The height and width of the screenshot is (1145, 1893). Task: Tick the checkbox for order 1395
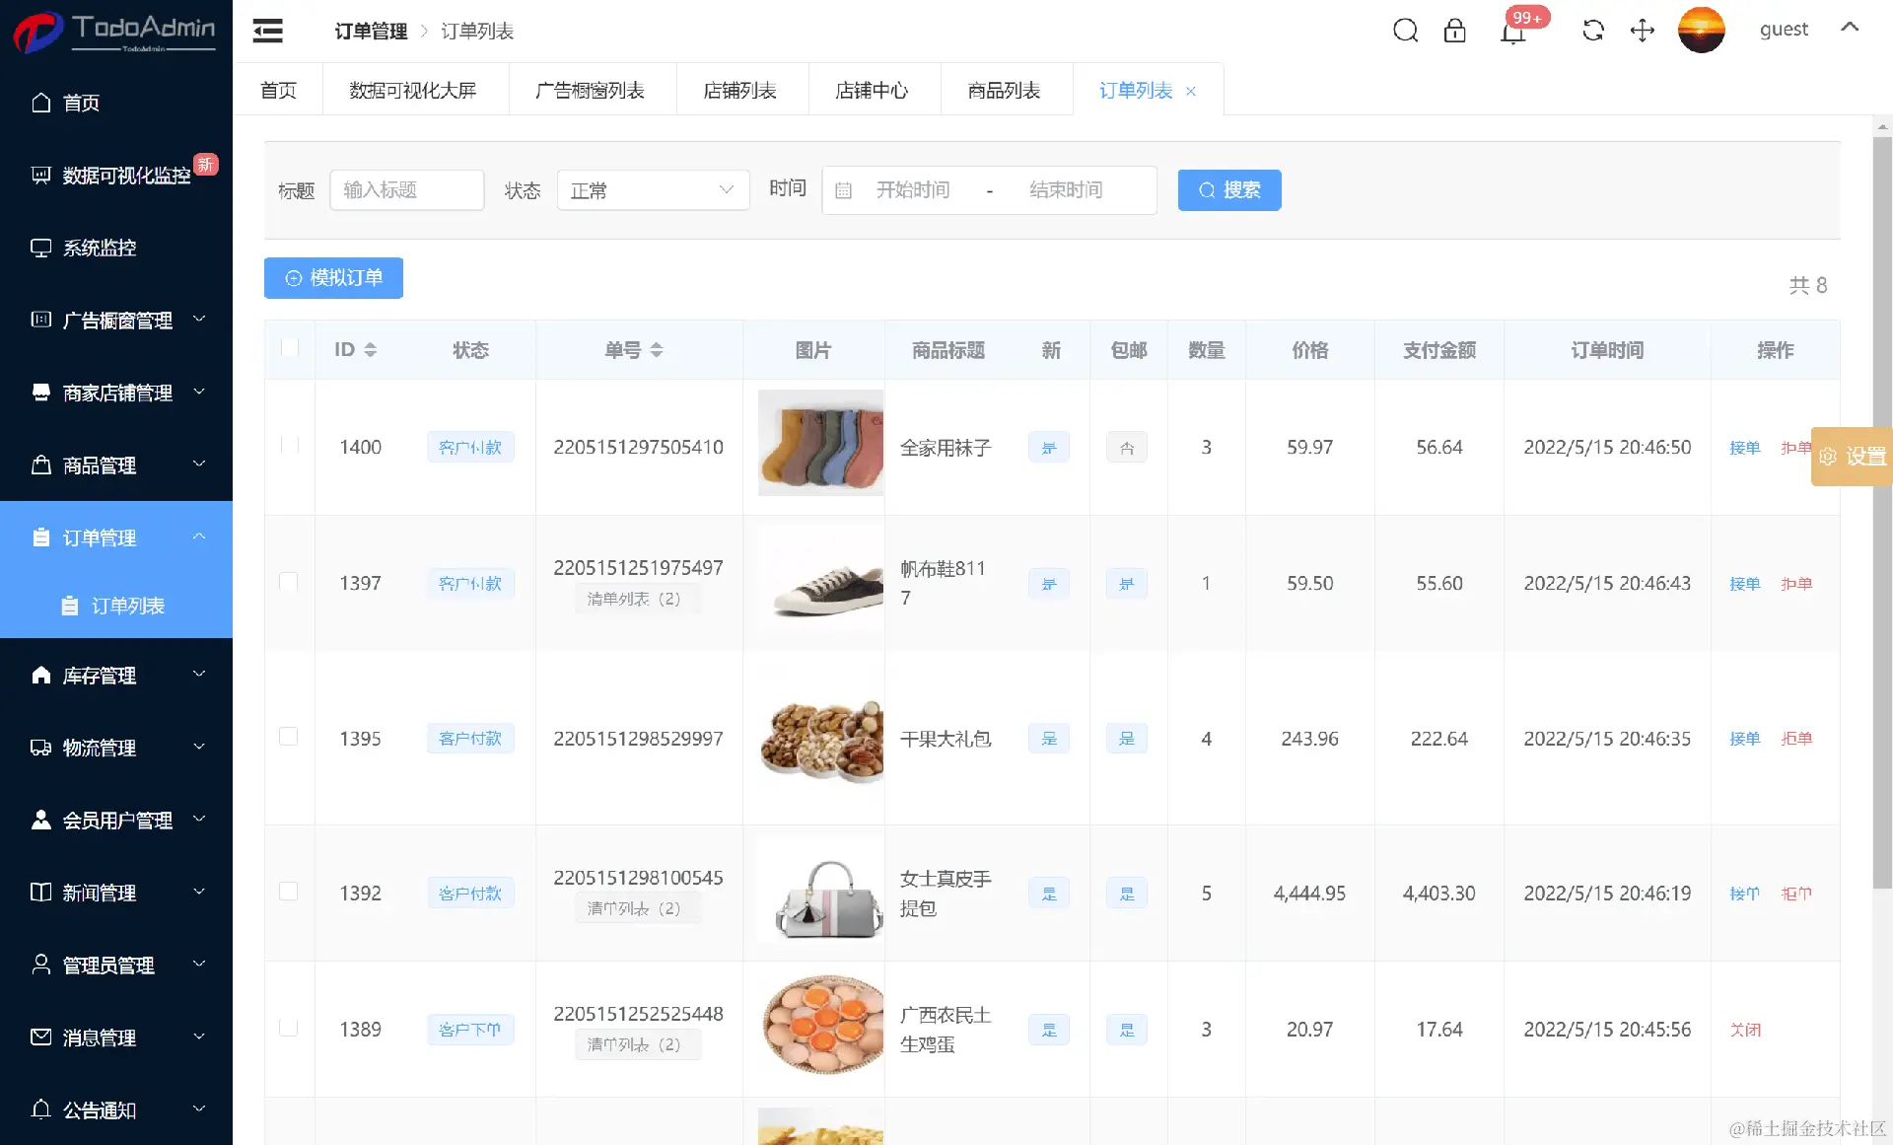click(289, 737)
